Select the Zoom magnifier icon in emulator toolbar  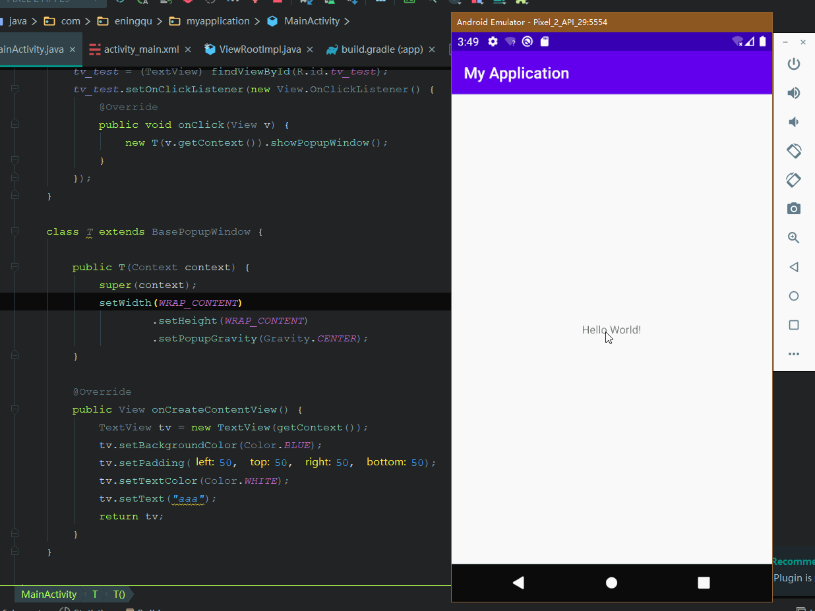tap(794, 238)
